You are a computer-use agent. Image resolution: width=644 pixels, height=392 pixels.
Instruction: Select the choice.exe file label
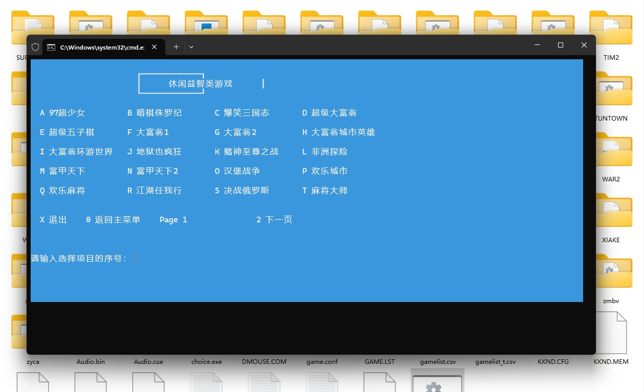pos(207,361)
